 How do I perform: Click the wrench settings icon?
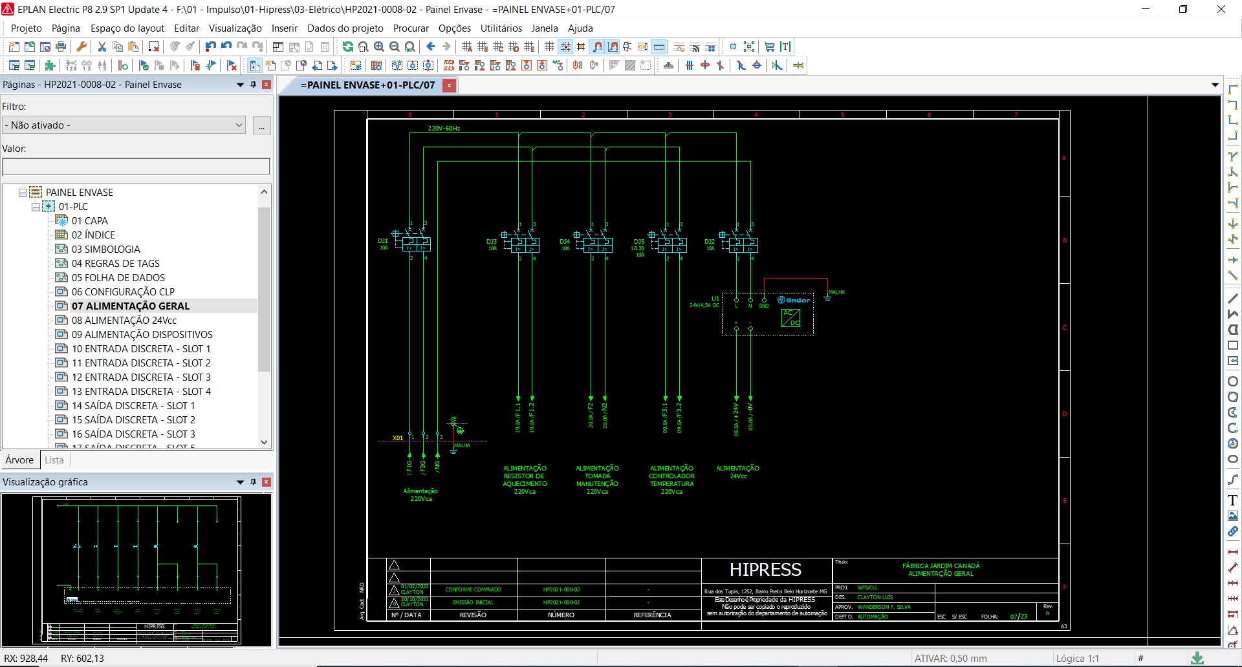point(82,47)
